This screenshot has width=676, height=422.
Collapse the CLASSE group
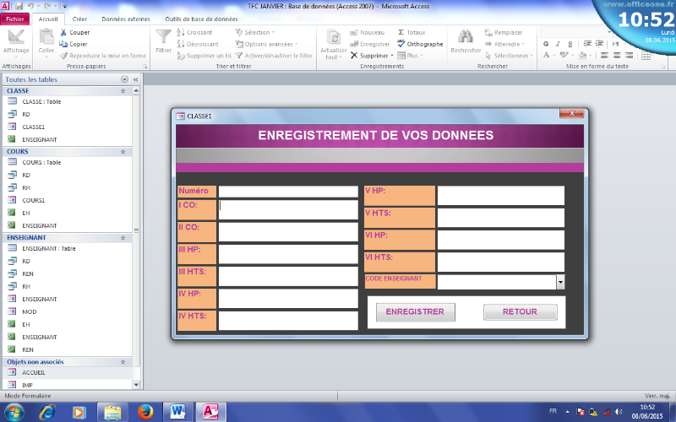[123, 91]
